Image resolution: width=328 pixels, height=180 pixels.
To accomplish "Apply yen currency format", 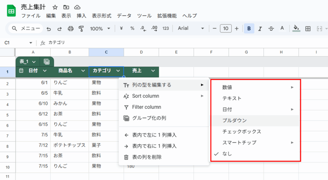I will [x=121, y=29].
